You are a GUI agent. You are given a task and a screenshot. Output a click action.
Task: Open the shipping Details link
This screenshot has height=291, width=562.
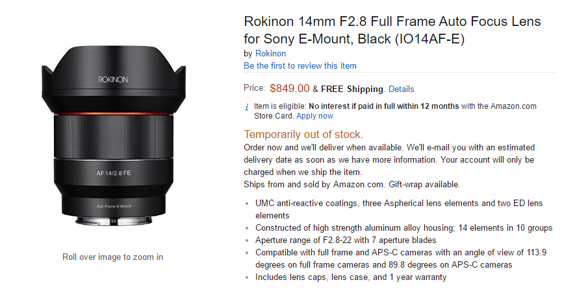coord(401,89)
